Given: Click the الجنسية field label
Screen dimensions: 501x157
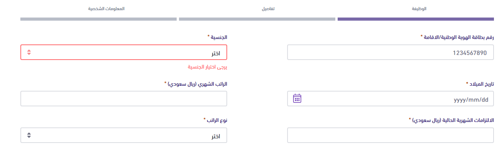Looking at the screenshot, I should click(218, 37).
